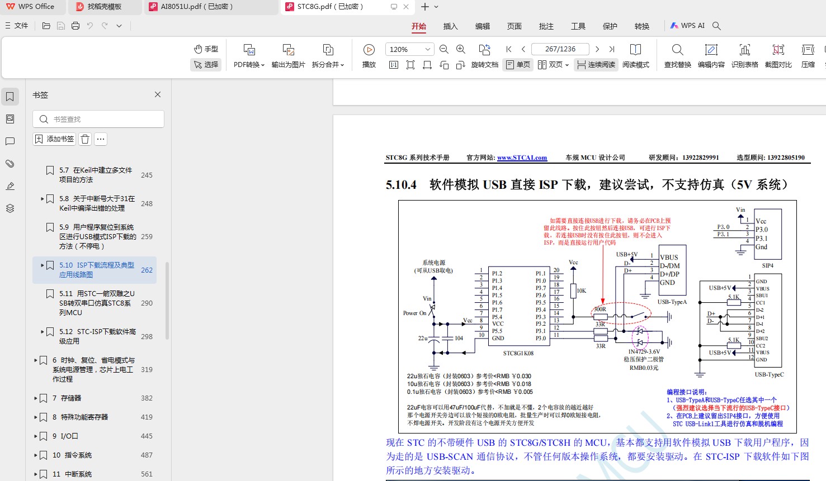Switch to the 找稻壳模板 tab
The height and width of the screenshot is (481, 826).
pos(105,7)
